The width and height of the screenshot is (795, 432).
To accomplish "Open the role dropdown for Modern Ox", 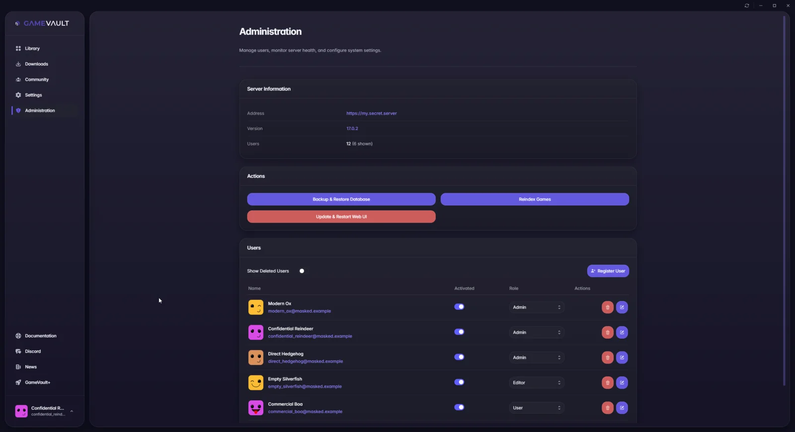I will [x=537, y=307].
